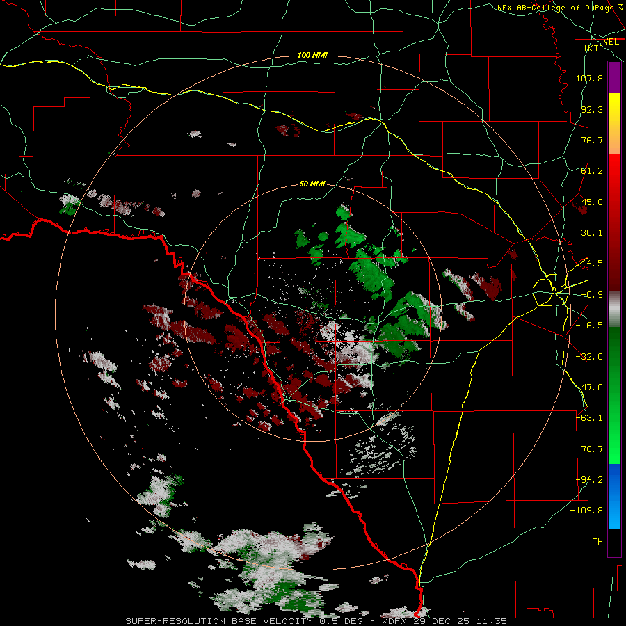Click the 50 NMI range ring label

[312, 184]
